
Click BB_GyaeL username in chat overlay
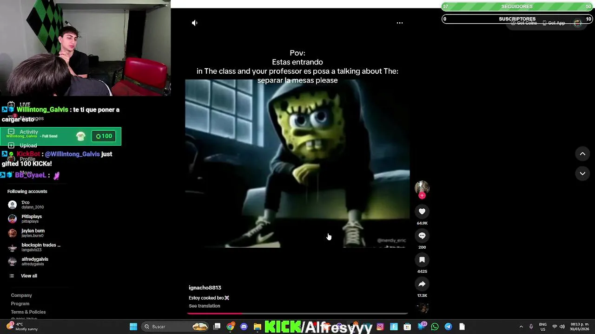(x=30, y=175)
